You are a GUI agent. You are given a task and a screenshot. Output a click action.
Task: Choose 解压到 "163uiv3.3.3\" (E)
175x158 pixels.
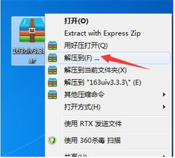click(x=108, y=82)
